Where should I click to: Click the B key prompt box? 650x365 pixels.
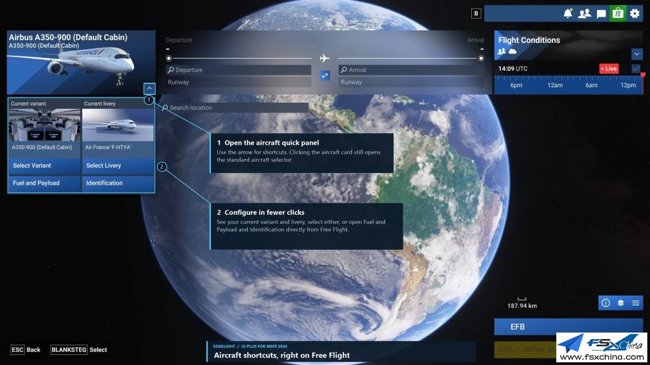pyautogui.click(x=476, y=14)
